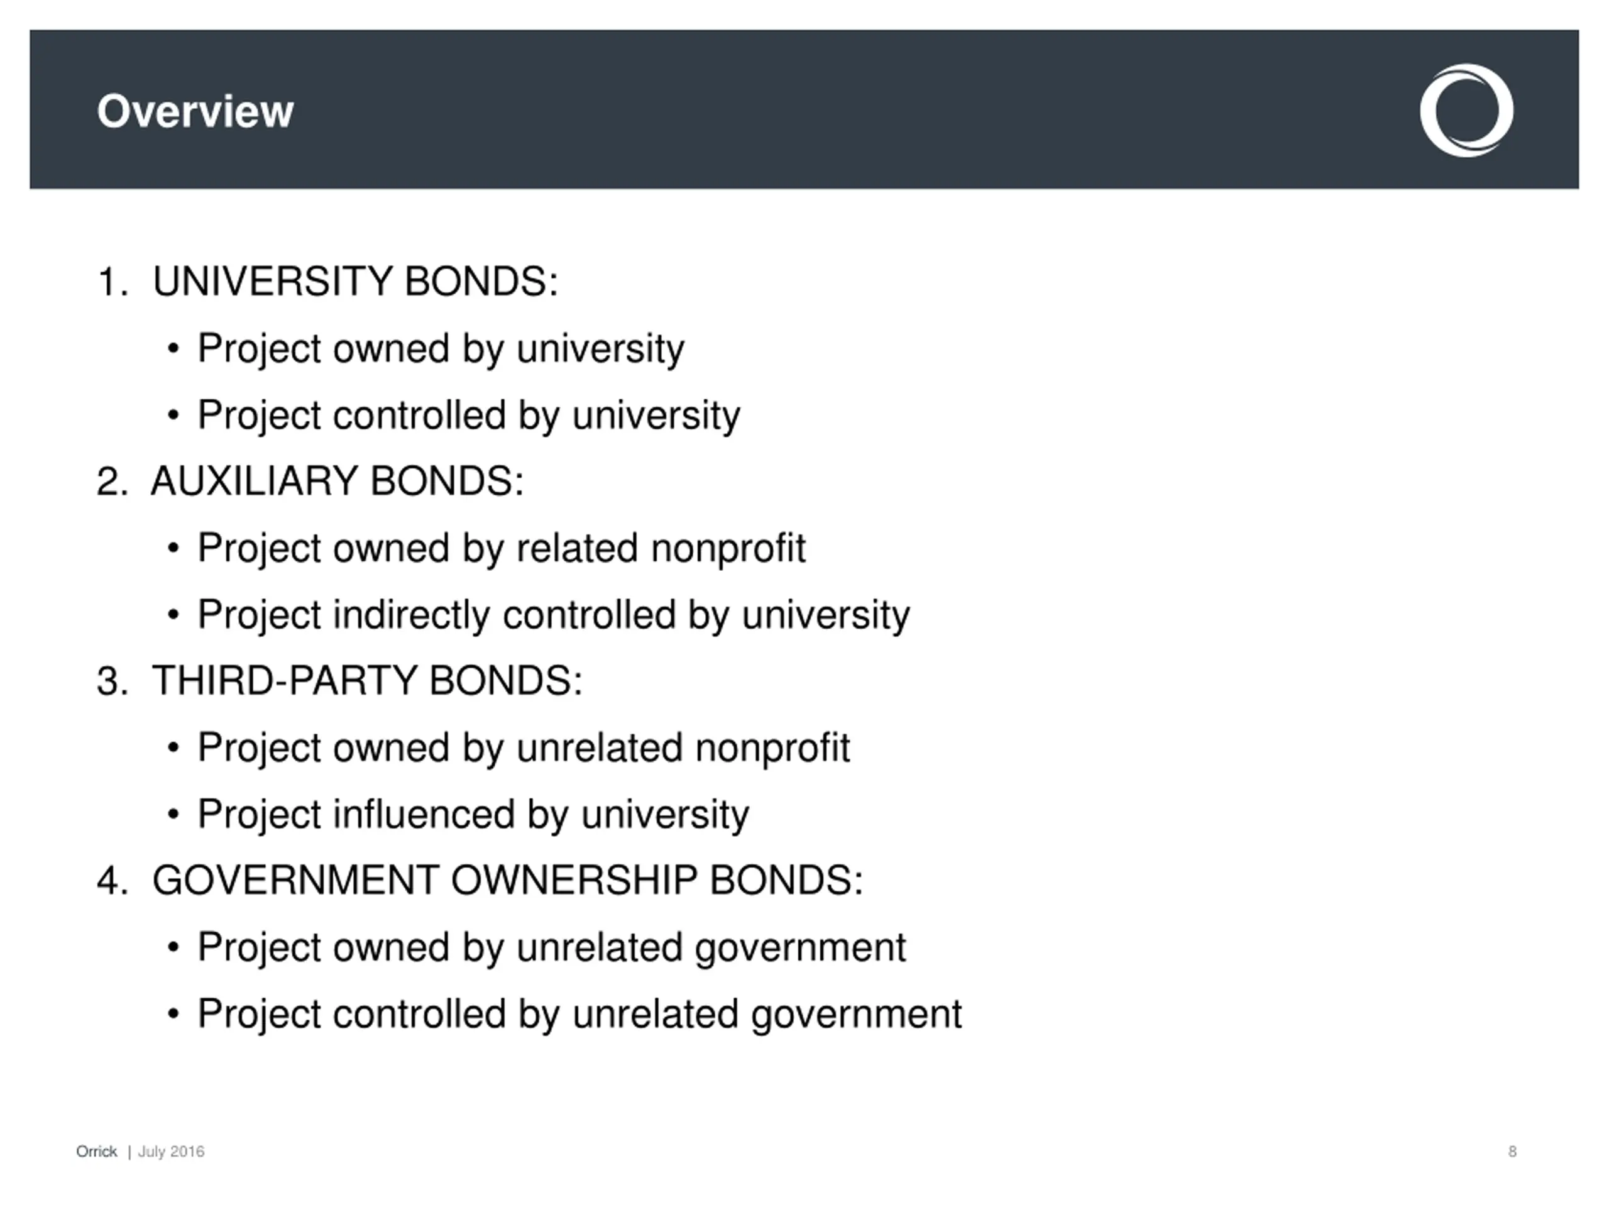This screenshot has height=1207, width=1609.
Task: Click the Orrick footer text
Action: (97, 1152)
